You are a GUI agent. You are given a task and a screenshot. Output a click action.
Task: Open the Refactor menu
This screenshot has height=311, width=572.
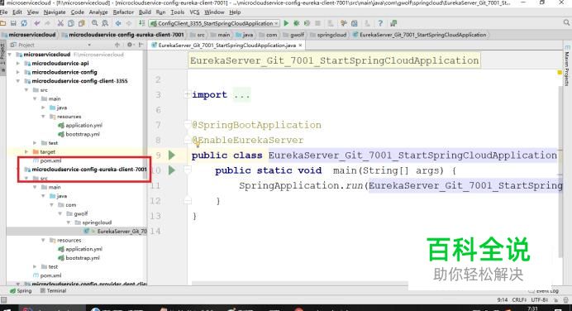(123, 12)
